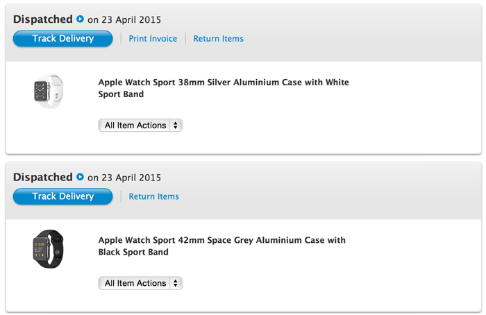Viewport: 486px width, 315px height.
Task: Click the first Dispatched status heading
Action: (x=43, y=19)
